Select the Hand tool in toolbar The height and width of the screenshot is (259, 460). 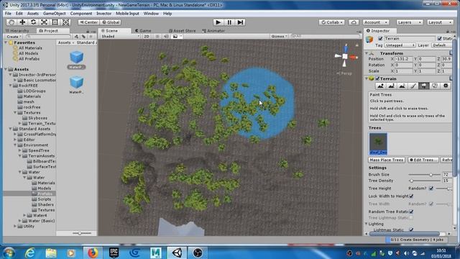pyautogui.click(x=11, y=22)
